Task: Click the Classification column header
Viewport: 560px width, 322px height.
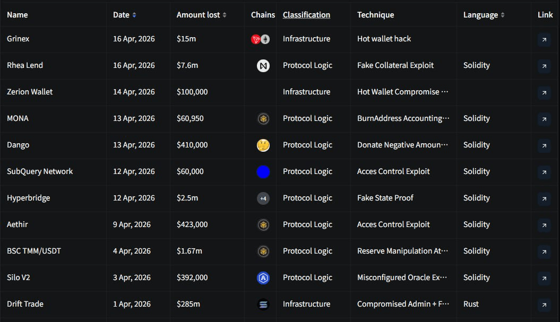Action: click(306, 15)
